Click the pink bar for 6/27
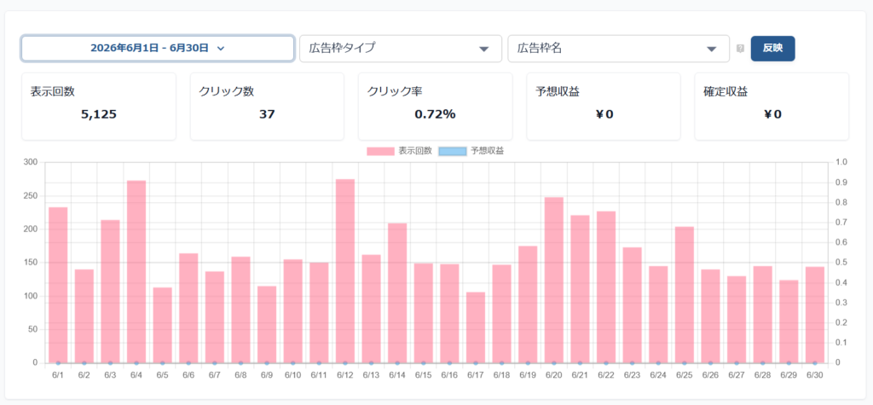This screenshot has width=873, height=405. click(737, 320)
